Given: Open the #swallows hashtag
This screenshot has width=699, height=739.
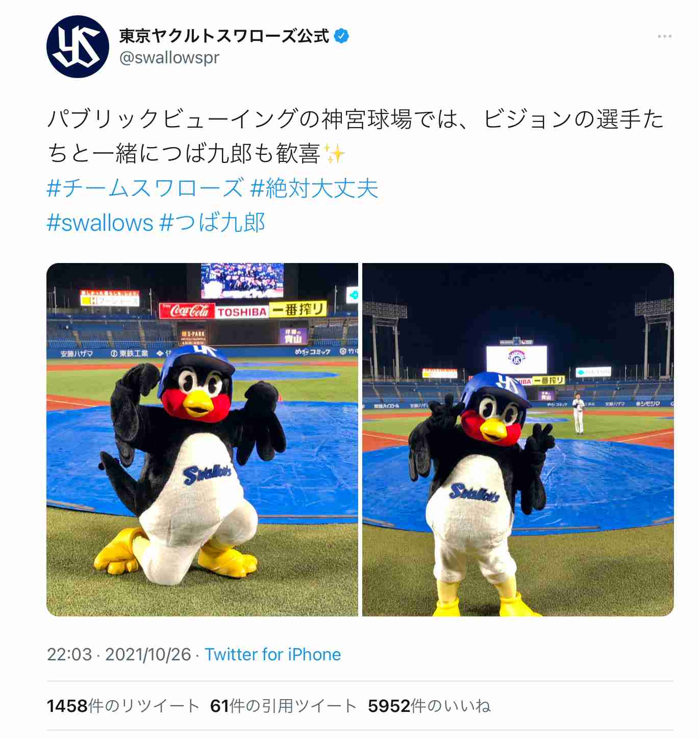Looking at the screenshot, I should [99, 223].
